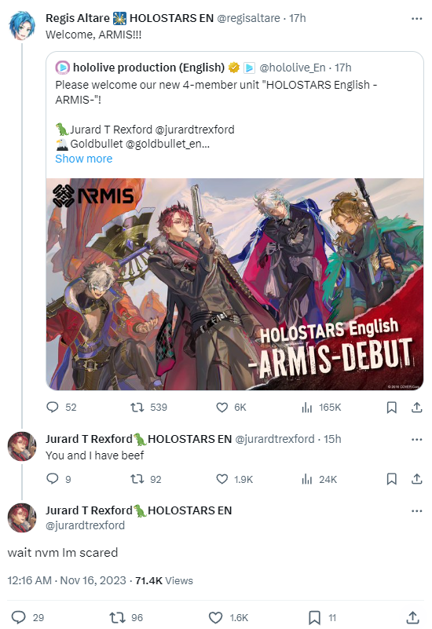Bookmark Regis Altare's tweet
This screenshot has width=432, height=629.
pyautogui.click(x=391, y=408)
